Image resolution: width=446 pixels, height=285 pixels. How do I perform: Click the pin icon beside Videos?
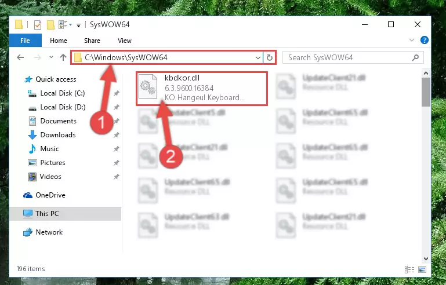pos(117,177)
